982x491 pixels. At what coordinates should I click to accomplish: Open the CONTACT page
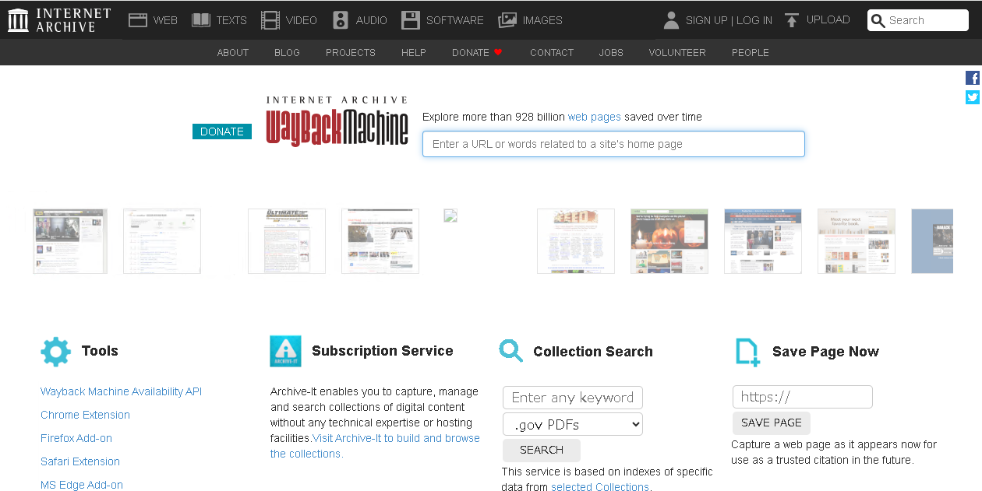tap(552, 52)
